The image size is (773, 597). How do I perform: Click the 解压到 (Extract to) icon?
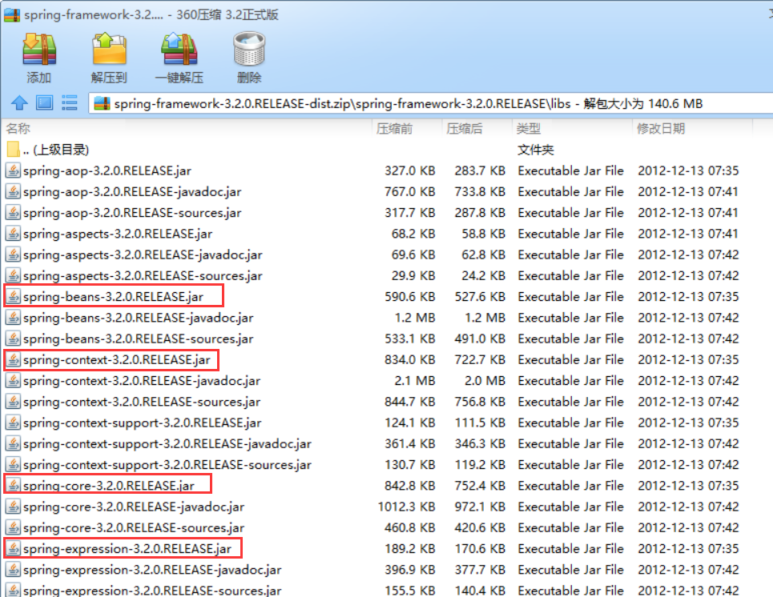pos(109,48)
